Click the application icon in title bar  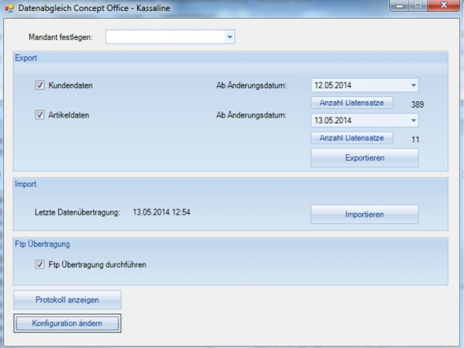(x=9, y=8)
